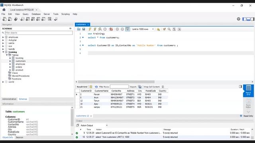Click the create stored procedure icon
This screenshot has height=143, width=255.
click(38, 19)
